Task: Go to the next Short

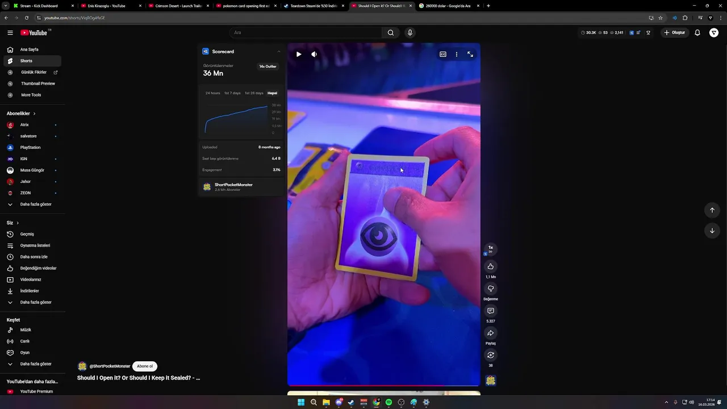Action: pos(712,231)
